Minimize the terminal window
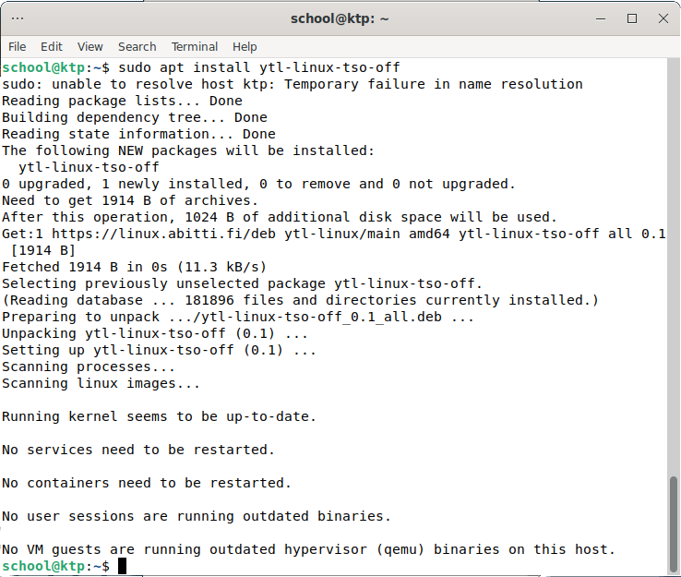 pos(602,18)
